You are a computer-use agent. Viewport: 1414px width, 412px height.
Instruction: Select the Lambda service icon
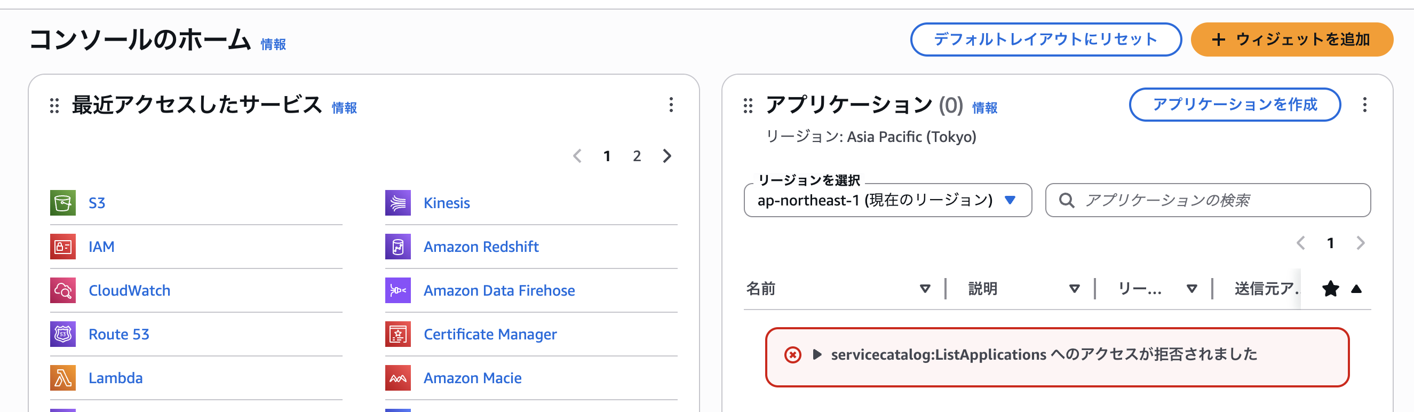[x=62, y=378]
